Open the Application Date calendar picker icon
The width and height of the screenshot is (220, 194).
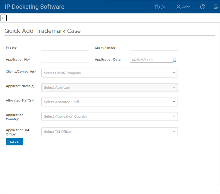174,60
